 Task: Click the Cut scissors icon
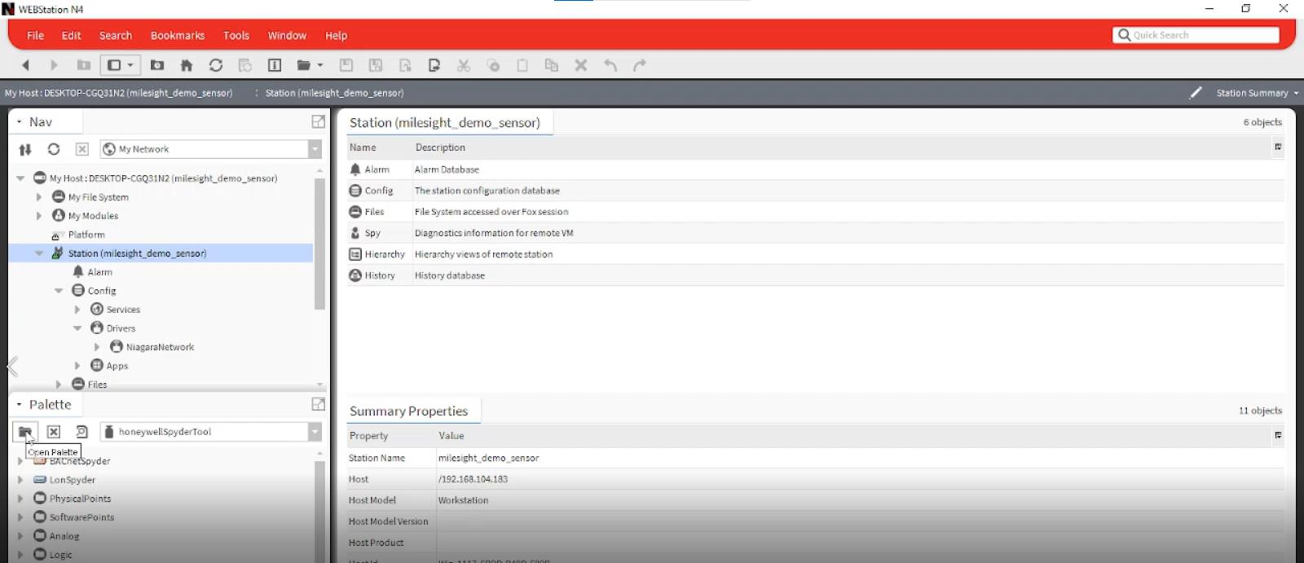coord(464,65)
